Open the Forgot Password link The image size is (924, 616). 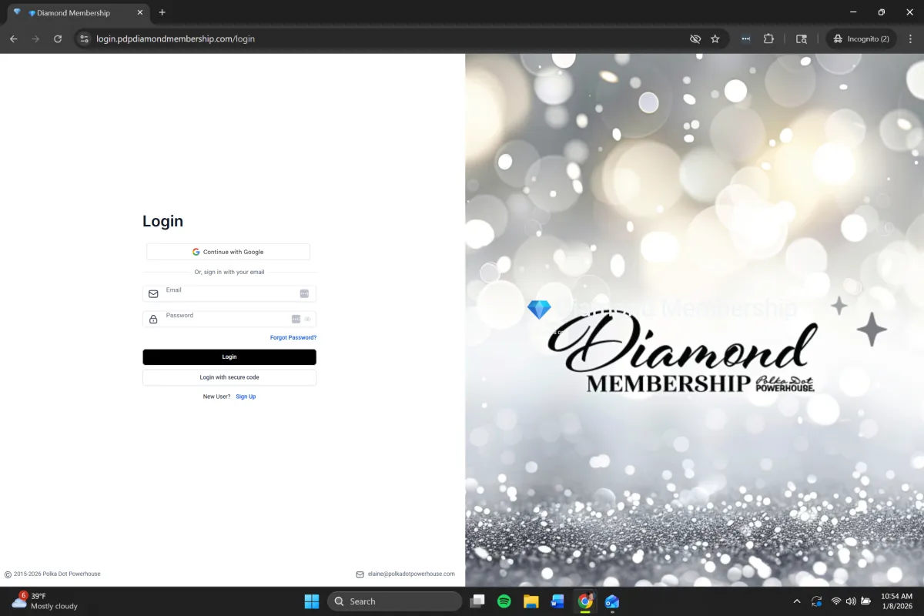(293, 337)
